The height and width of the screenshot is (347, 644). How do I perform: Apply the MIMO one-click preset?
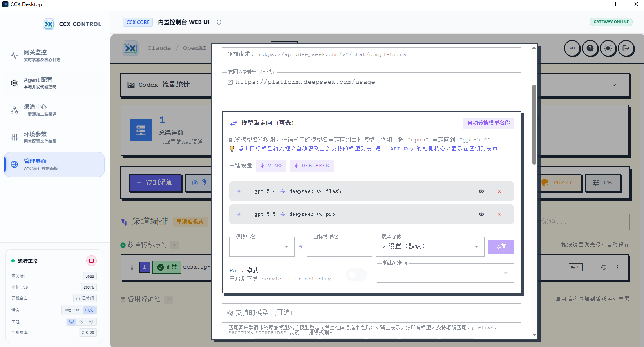271,166
